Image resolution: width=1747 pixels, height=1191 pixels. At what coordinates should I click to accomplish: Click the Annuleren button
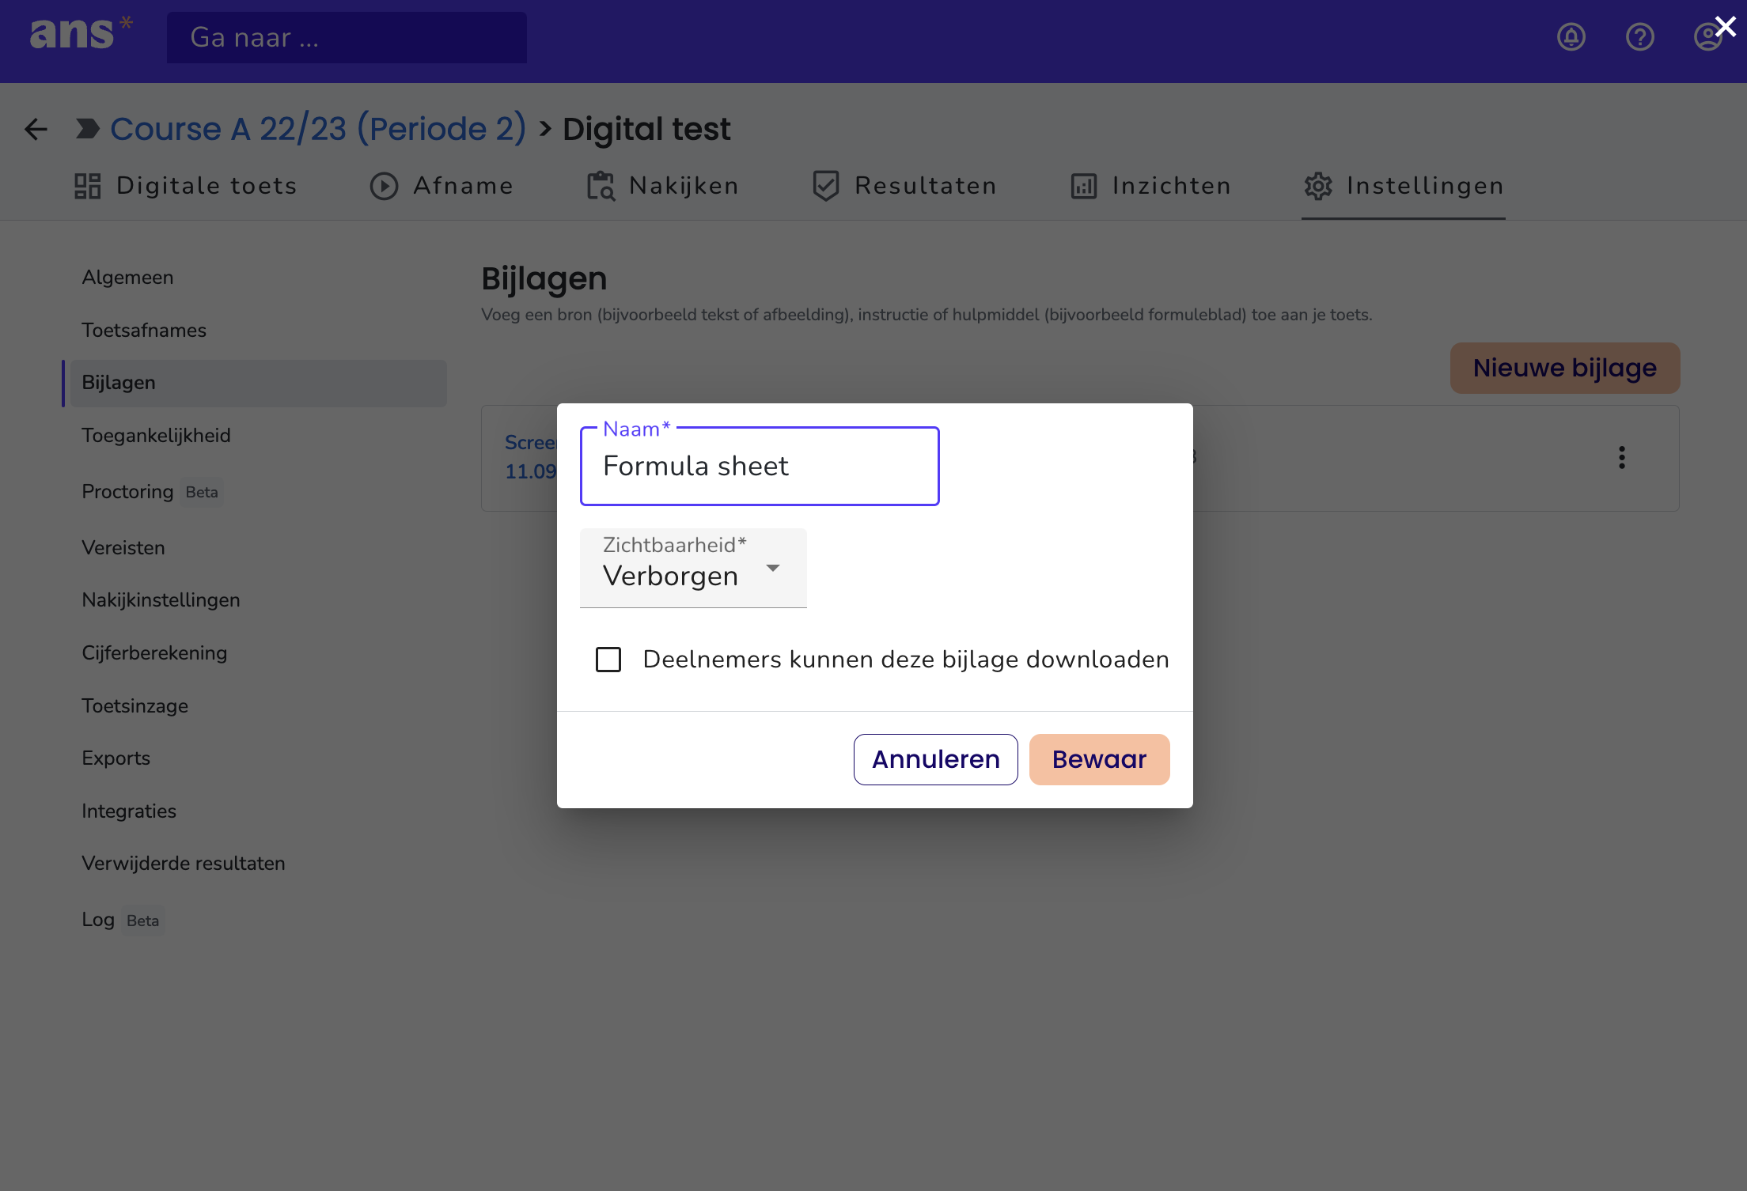click(x=936, y=759)
